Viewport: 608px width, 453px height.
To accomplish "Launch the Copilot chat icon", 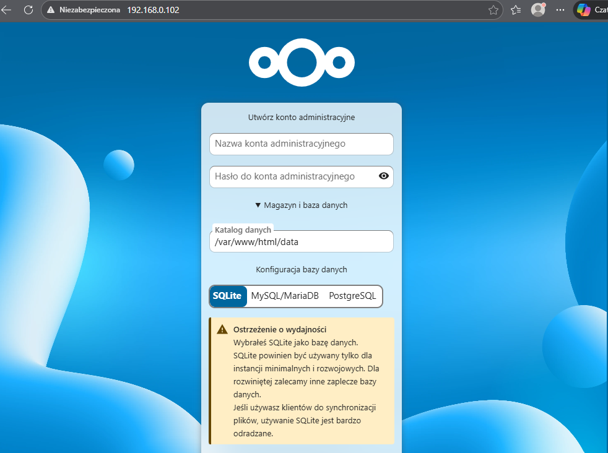I will click(x=583, y=10).
